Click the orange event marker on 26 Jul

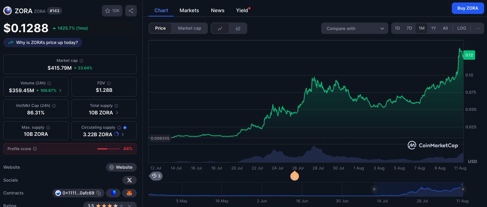[294, 176]
